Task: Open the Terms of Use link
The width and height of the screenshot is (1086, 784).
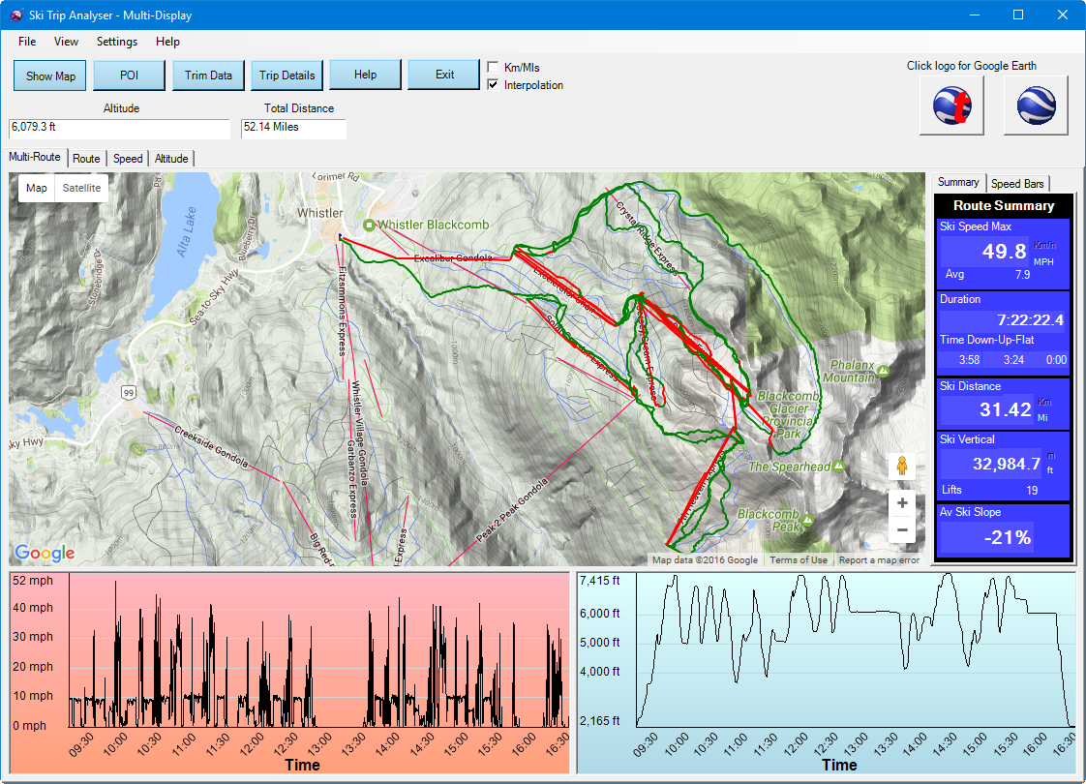Action: pos(799,560)
